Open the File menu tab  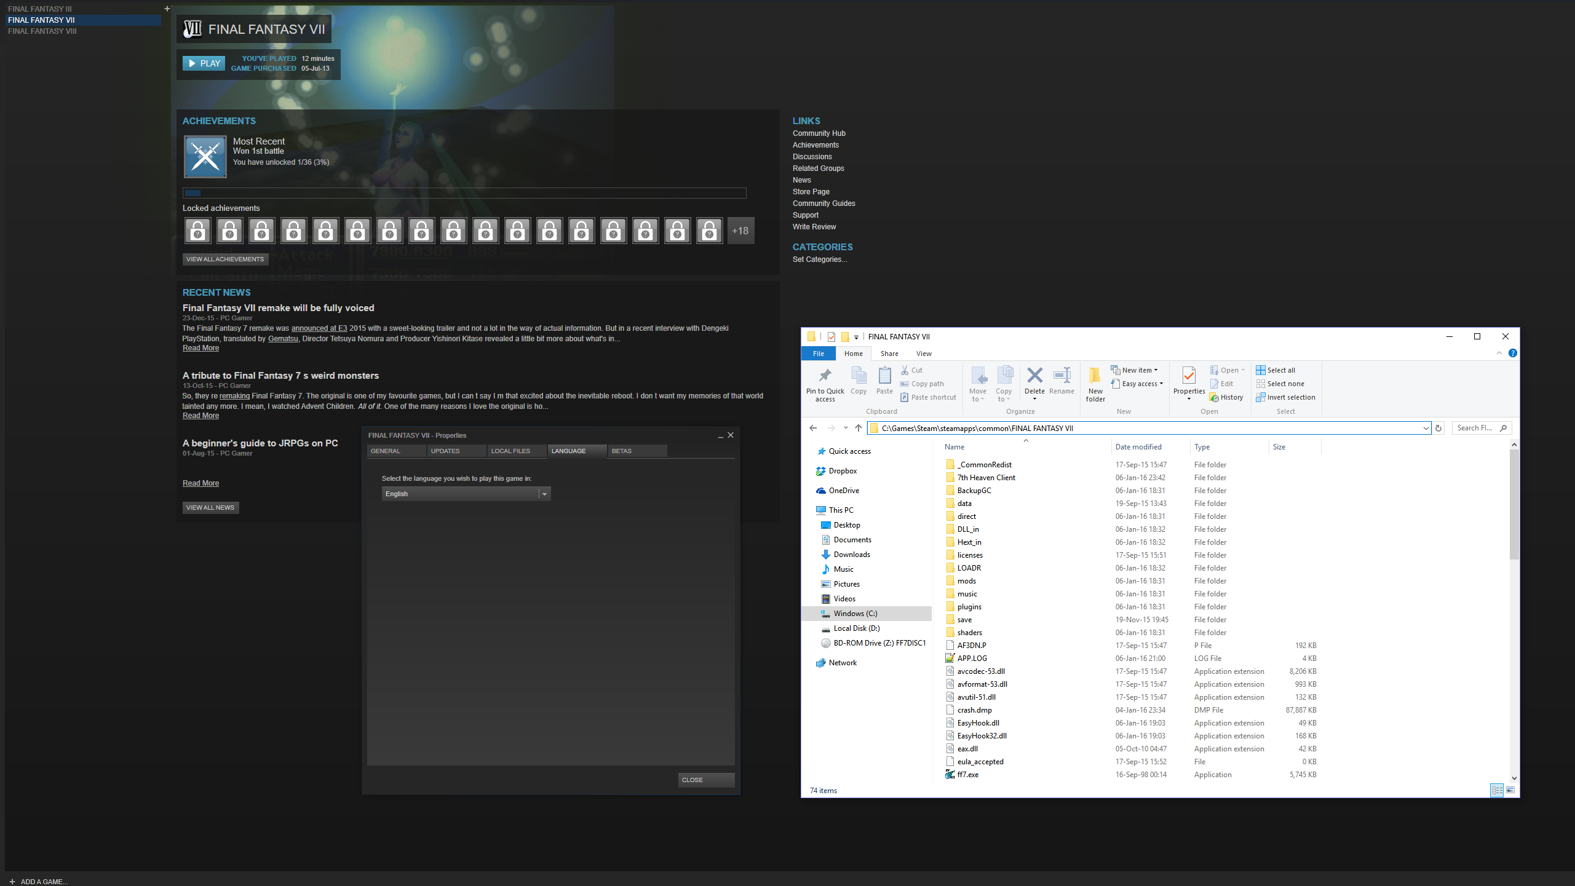point(818,354)
